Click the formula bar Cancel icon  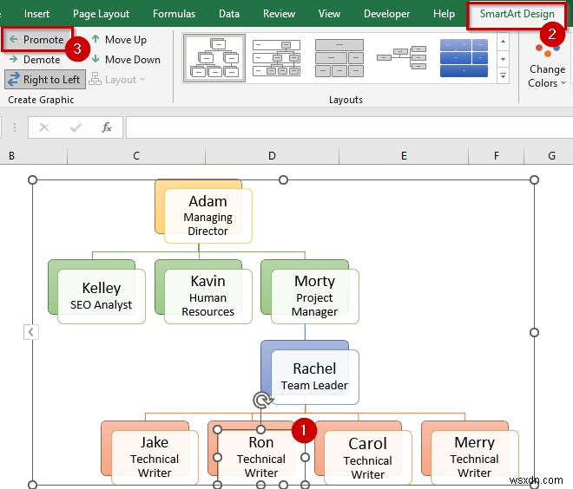(44, 127)
